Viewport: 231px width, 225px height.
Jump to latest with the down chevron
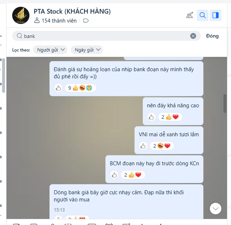tap(215, 209)
